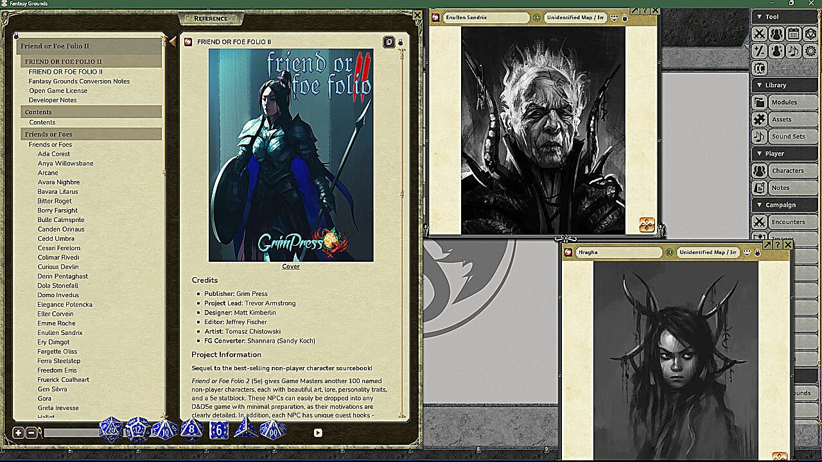Roll the blue d4 die

[245, 428]
